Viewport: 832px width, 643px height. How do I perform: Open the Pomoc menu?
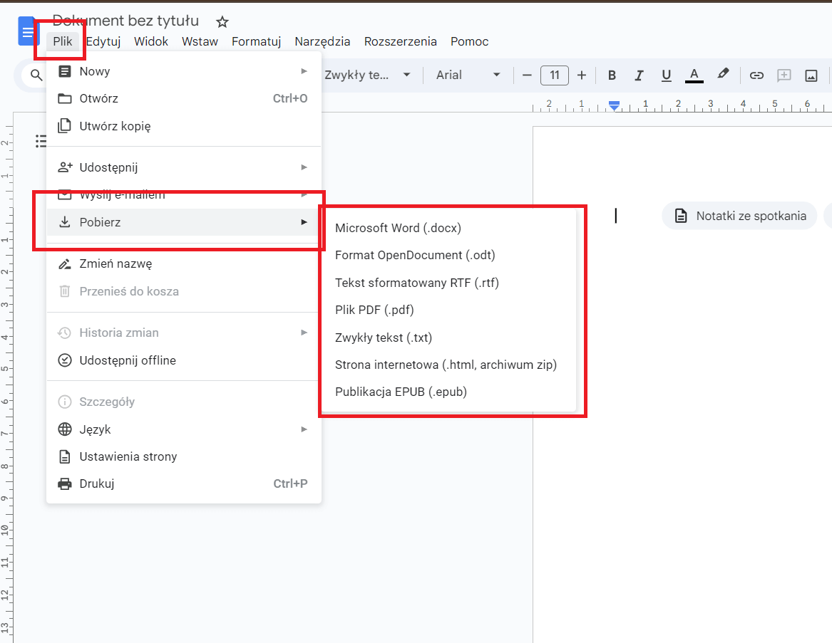click(469, 41)
